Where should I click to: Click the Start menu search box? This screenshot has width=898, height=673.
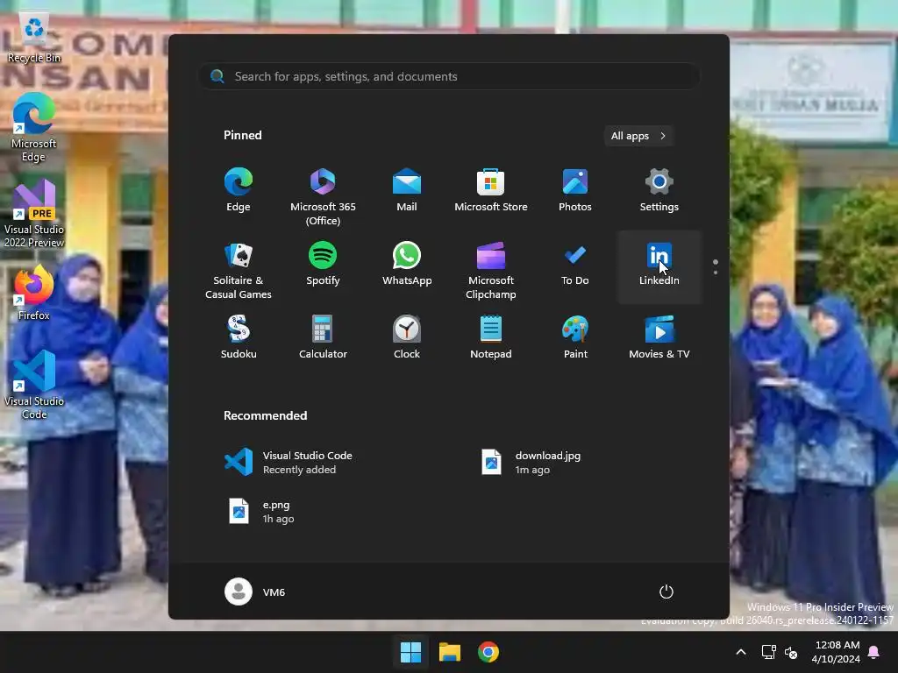449,76
